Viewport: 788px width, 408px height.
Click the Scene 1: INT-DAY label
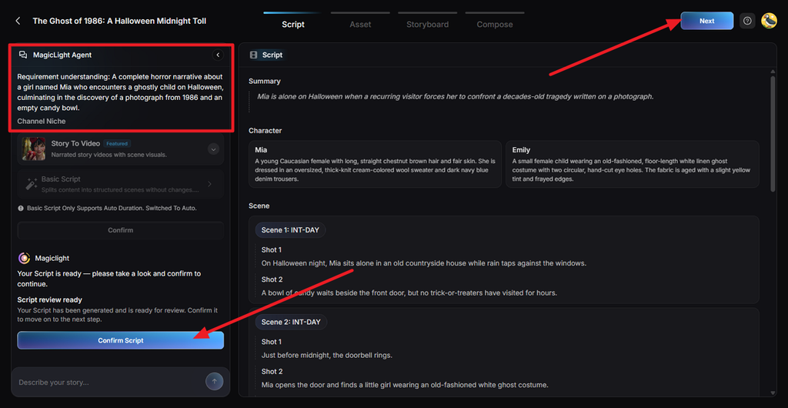(x=290, y=230)
